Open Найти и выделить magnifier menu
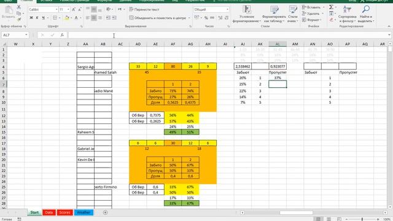The width and height of the screenshot is (393, 221). point(366,14)
